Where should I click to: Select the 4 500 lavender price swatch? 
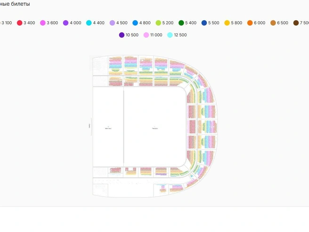[x=112, y=23]
